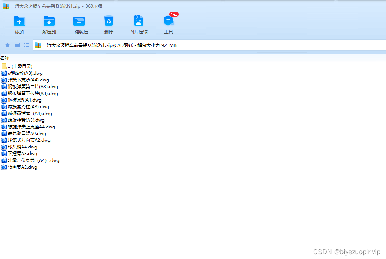Click the archive icon in the path bar

coord(38,45)
